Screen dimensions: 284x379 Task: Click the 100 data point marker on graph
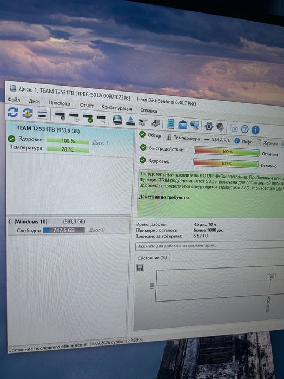click(x=271, y=276)
